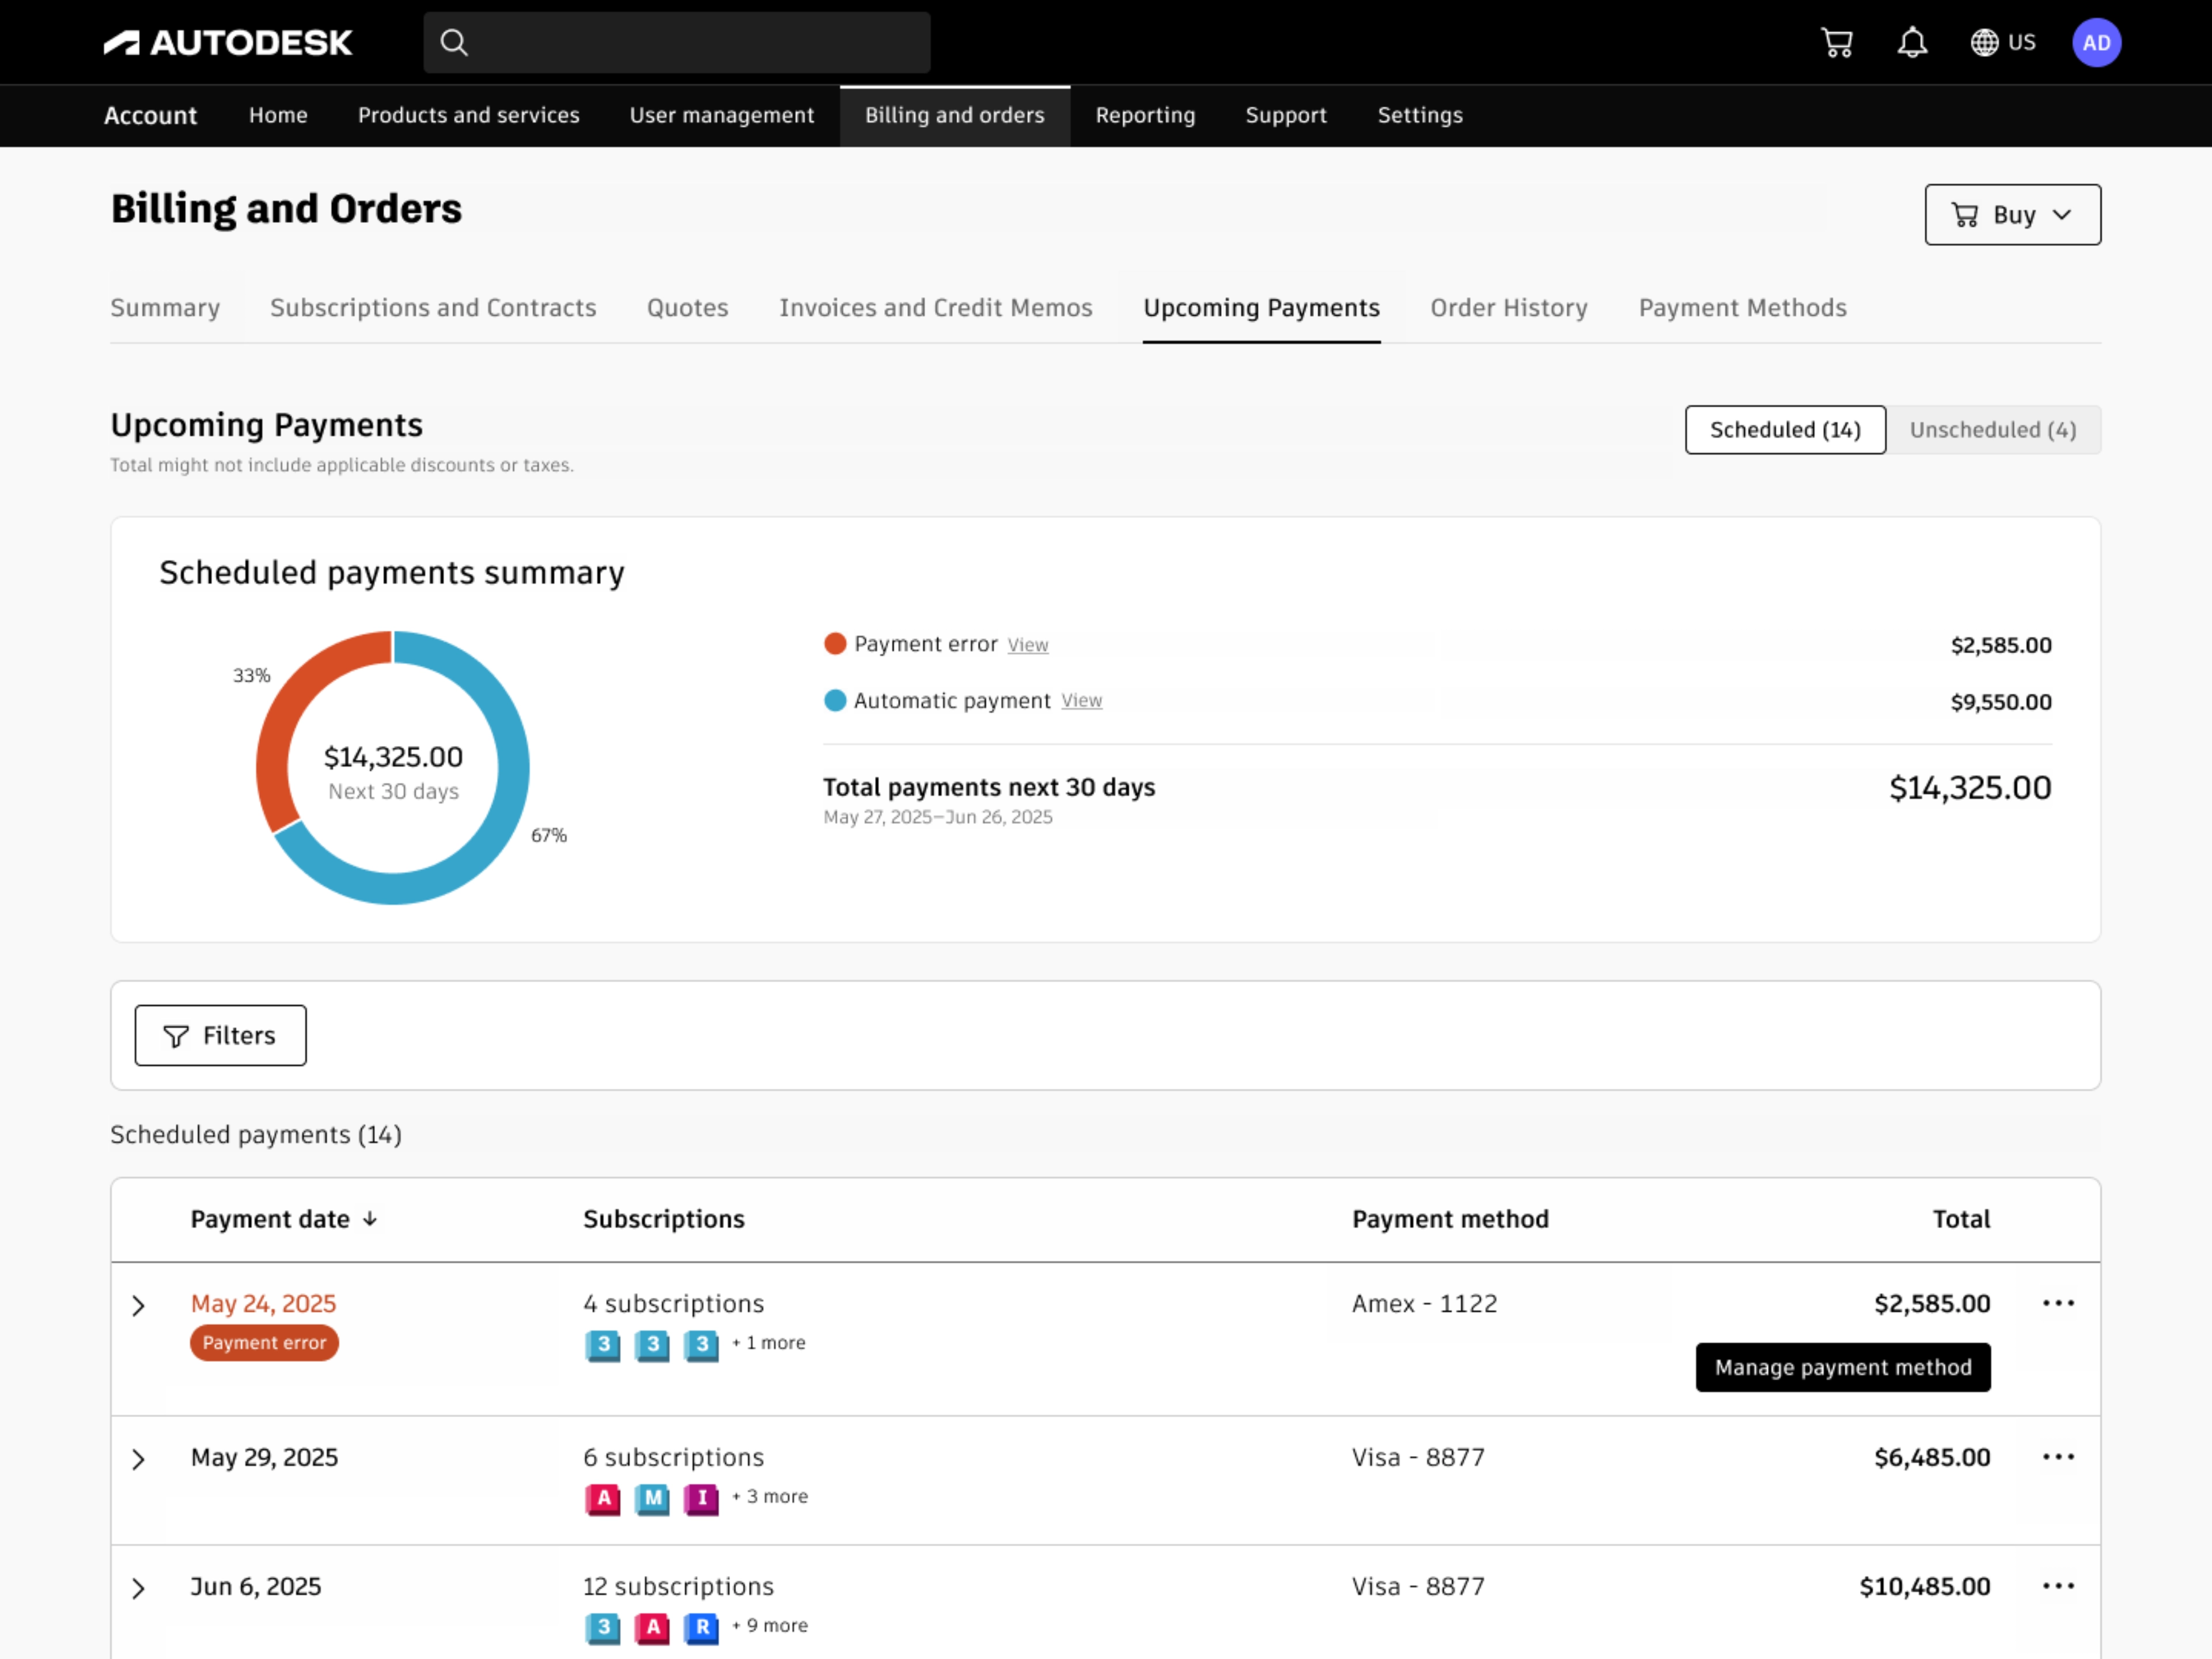Viewport: 2212px width, 1659px height.
Task: Open the View link beside Payment error
Action: click(x=1027, y=645)
